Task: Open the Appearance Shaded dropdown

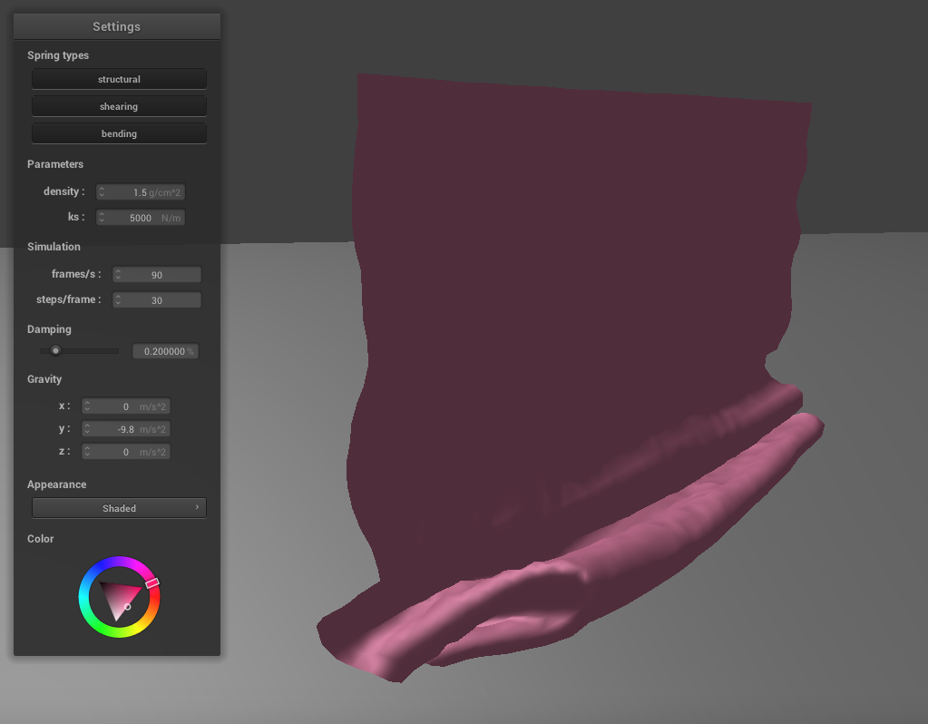Action: (119, 508)
